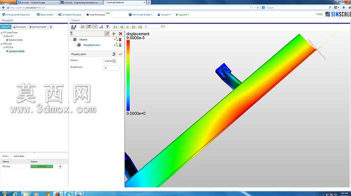Open Skype from the taskbar
This screenshot has width=351, height=196.
[x=69, y=194]
